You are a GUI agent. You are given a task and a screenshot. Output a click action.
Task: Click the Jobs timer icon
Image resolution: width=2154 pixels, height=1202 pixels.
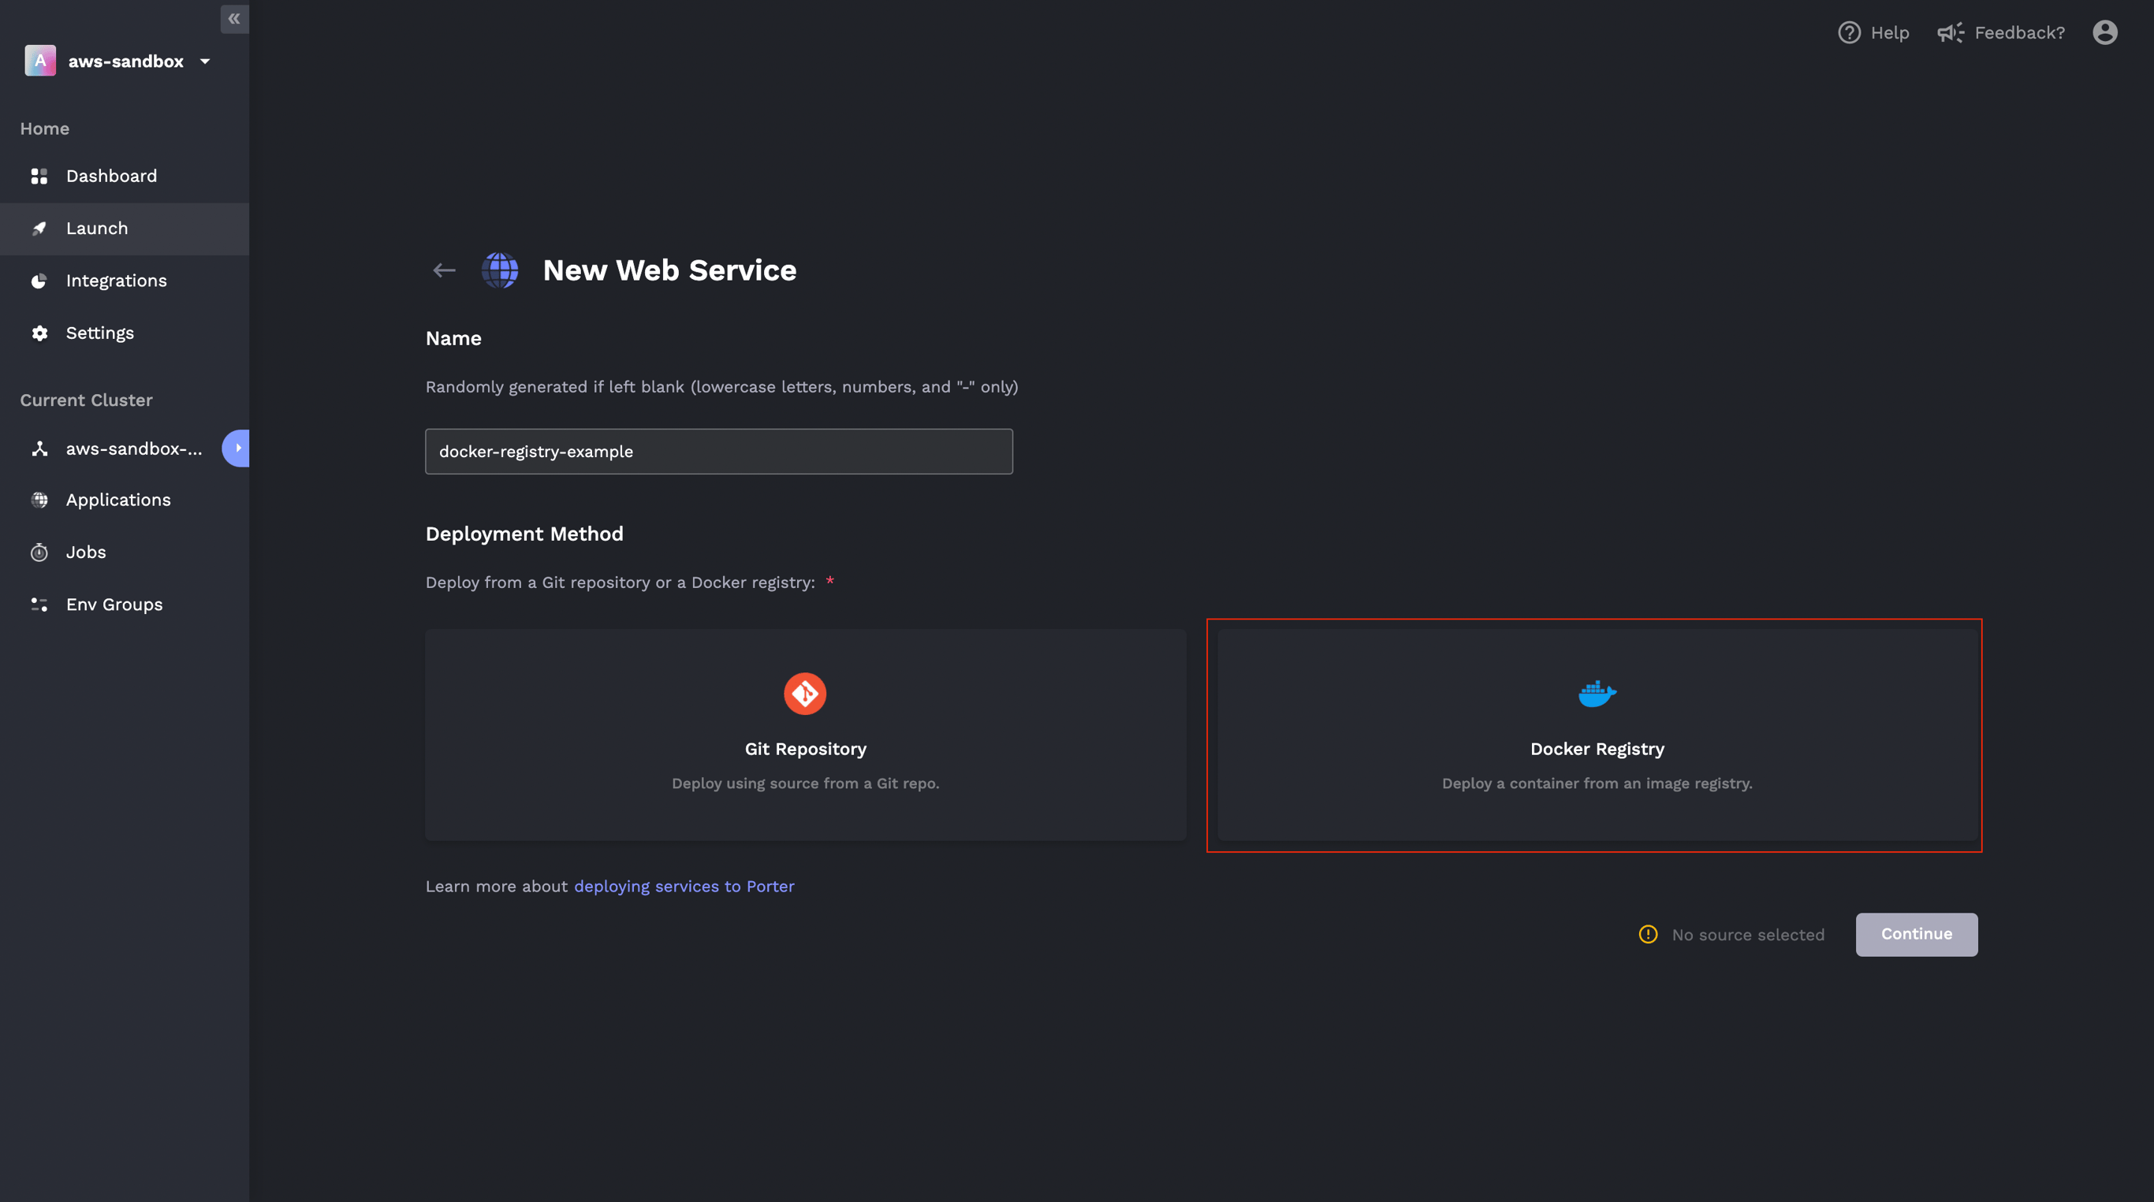coord(39,553)
